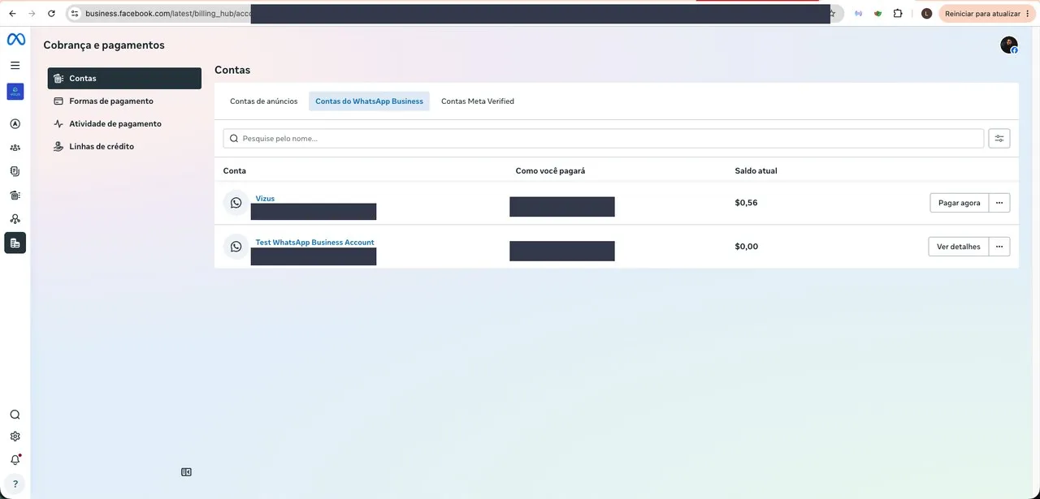Go back in the browser
The image size is (1040, 499).
coord(12,14)
